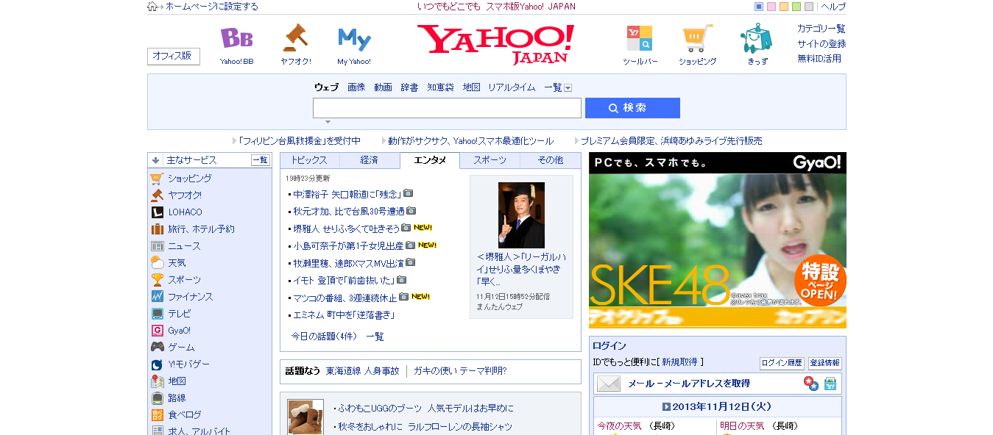Viewport: 993px width, 435px height.
Task: Click the ヤフオク! gavel icon in the header
Action: tap(295, 37)
